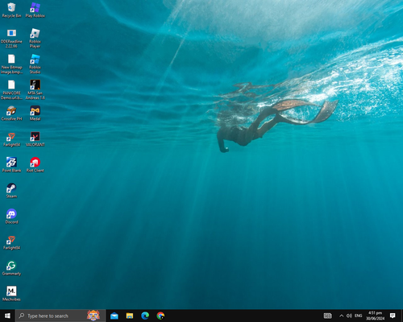The image size is (403, 322).
Task: Select the Steam desktop icon
Action: [11, 191]
